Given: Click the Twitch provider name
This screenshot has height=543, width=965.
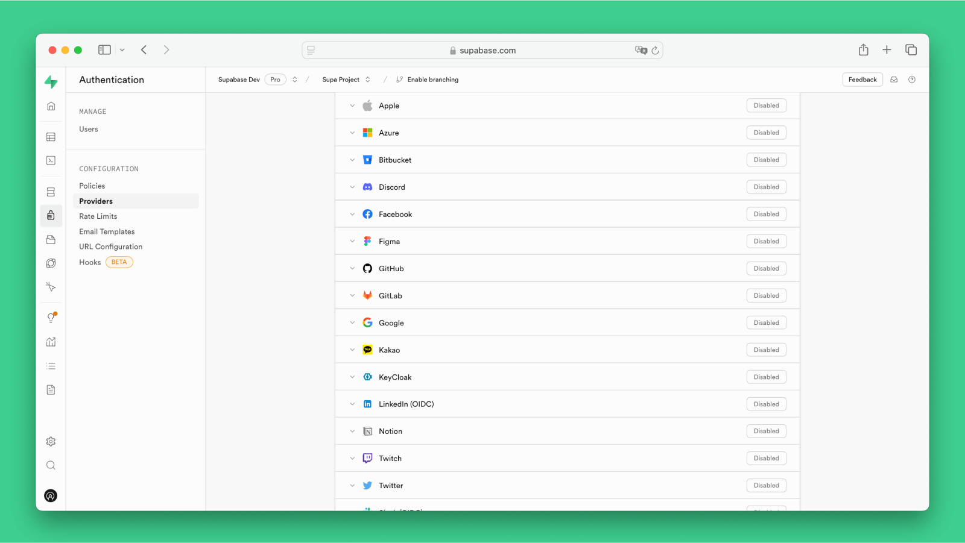Looking at the screenshot, I should [x=390, y=458].
